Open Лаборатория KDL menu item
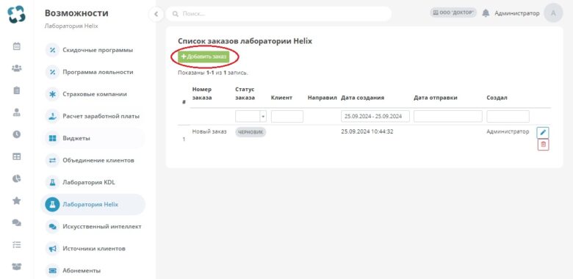 pyautogui.click(x=93, y=182)
